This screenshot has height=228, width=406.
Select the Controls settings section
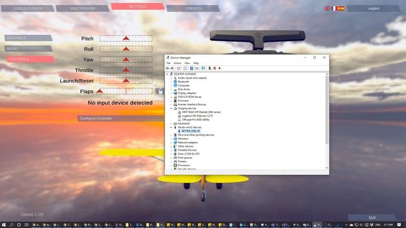pyautogui.click(x=30, y=59)
